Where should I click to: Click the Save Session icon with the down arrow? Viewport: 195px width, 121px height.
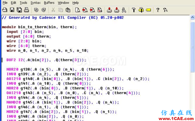click(x=116, y=10)
